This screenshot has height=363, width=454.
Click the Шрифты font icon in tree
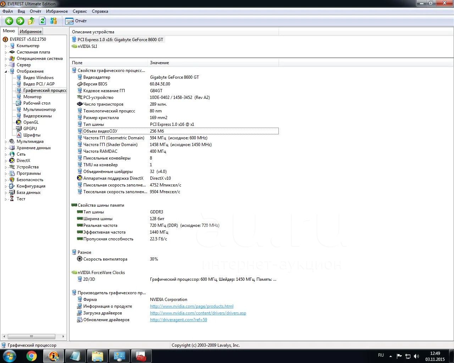(x=19, y=135)
